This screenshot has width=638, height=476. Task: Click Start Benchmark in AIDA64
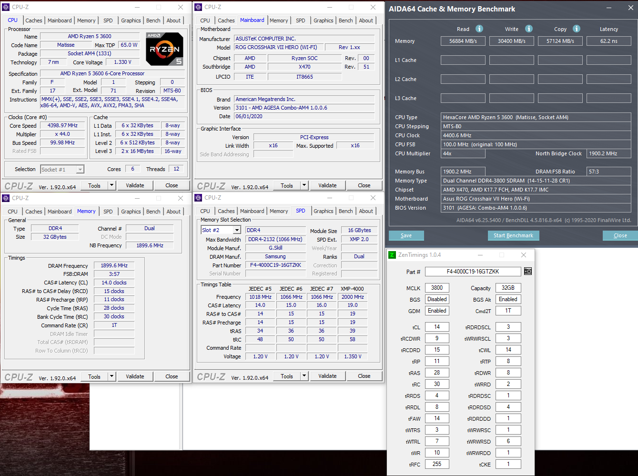tap(513, 235)
